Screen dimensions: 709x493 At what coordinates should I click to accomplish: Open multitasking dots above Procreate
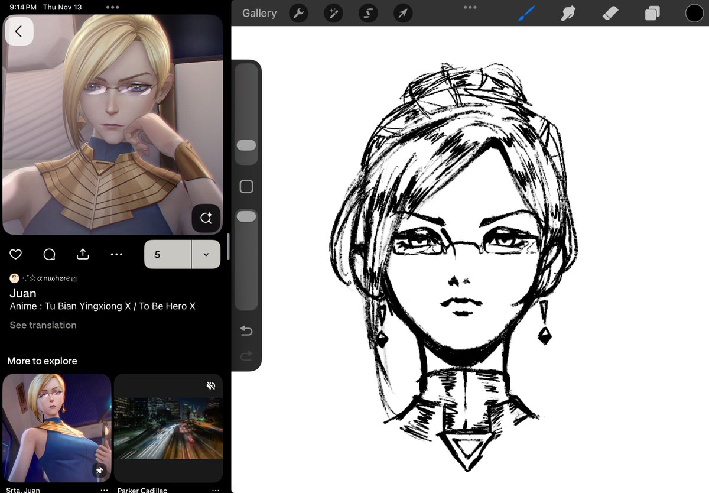(470, 7)
